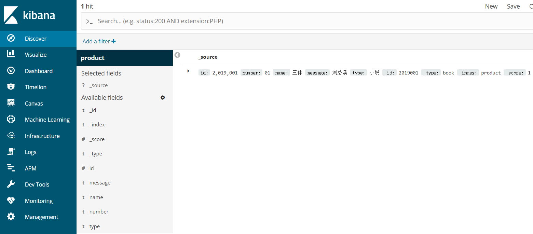Click Save in the top menu
533x234 pixels.
point(513,6)
